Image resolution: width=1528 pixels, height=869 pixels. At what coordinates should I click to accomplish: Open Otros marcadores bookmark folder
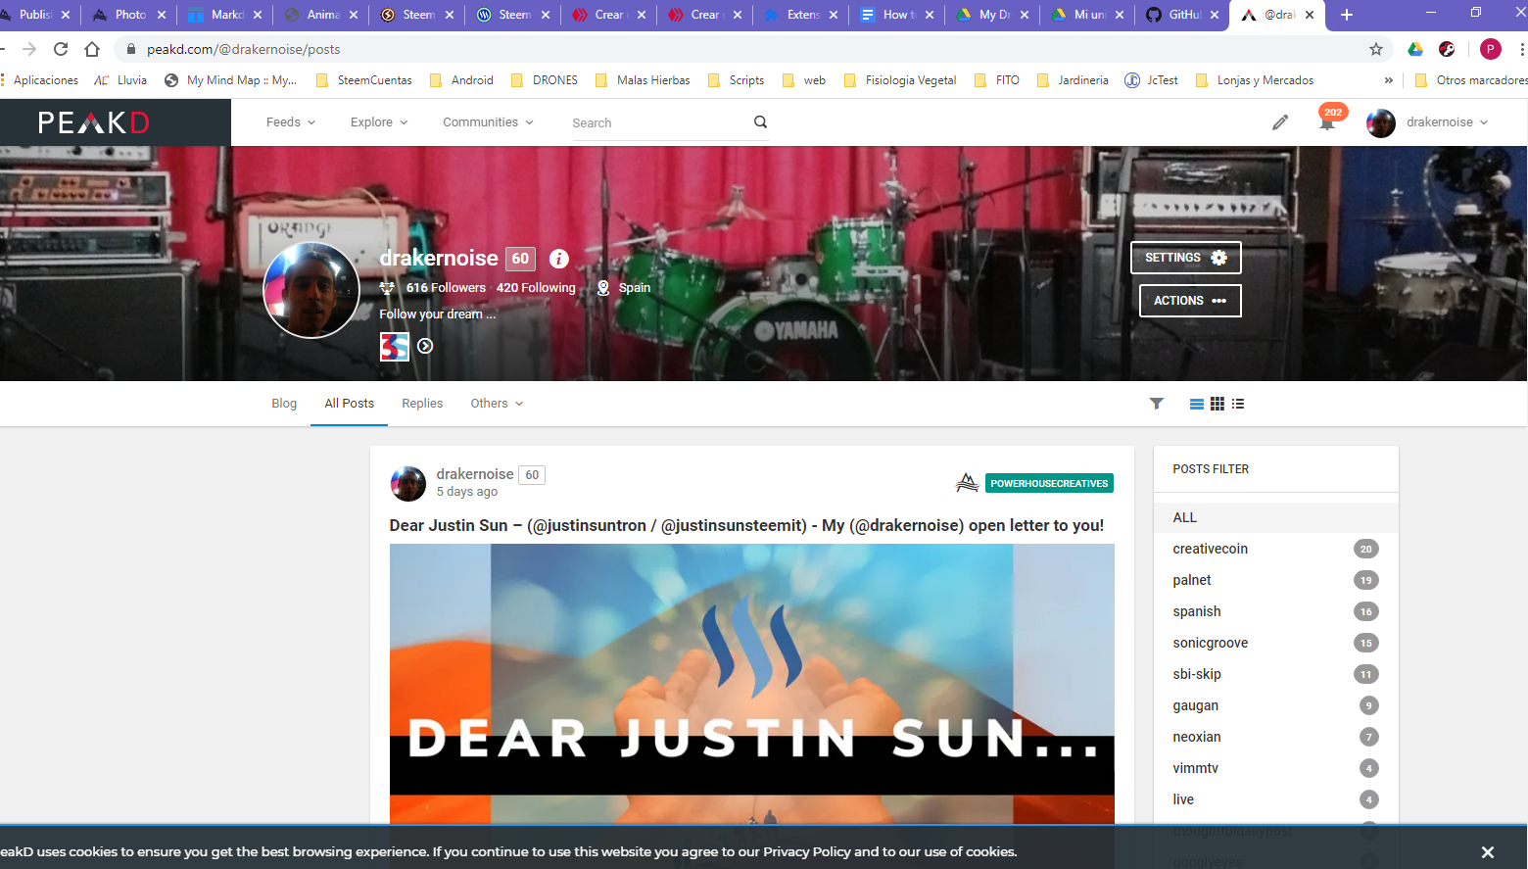tap(1471, 80)
